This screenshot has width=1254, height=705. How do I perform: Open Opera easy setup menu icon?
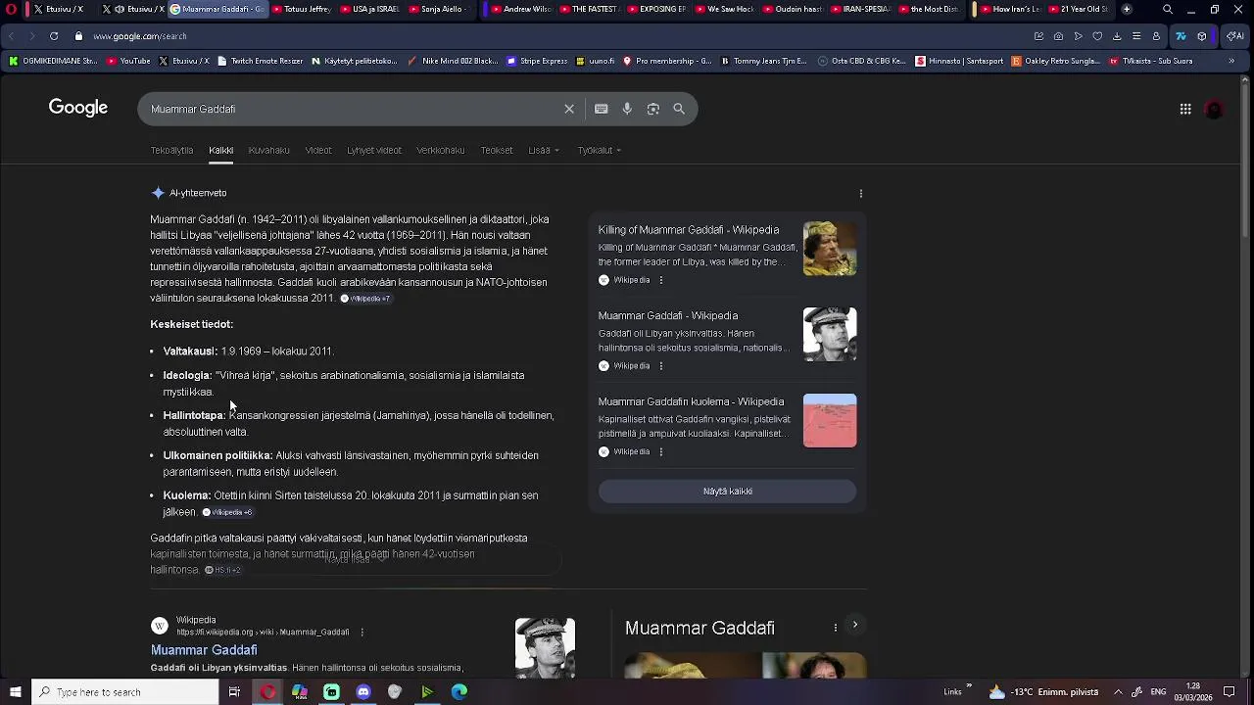[1136, 36]
